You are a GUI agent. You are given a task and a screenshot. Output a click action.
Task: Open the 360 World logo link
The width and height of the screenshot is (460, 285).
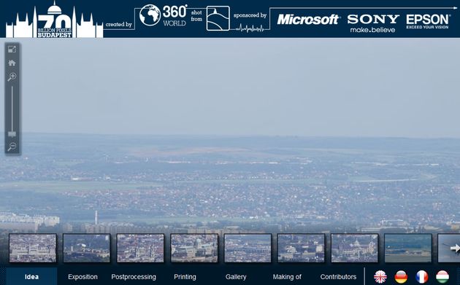click(x=163, y=15)
